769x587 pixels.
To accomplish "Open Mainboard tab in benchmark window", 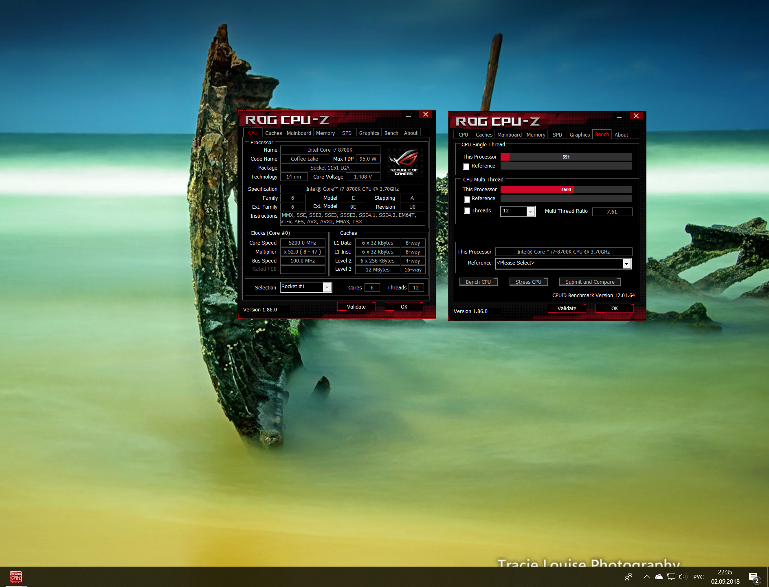I will click(x=509, y=135).
